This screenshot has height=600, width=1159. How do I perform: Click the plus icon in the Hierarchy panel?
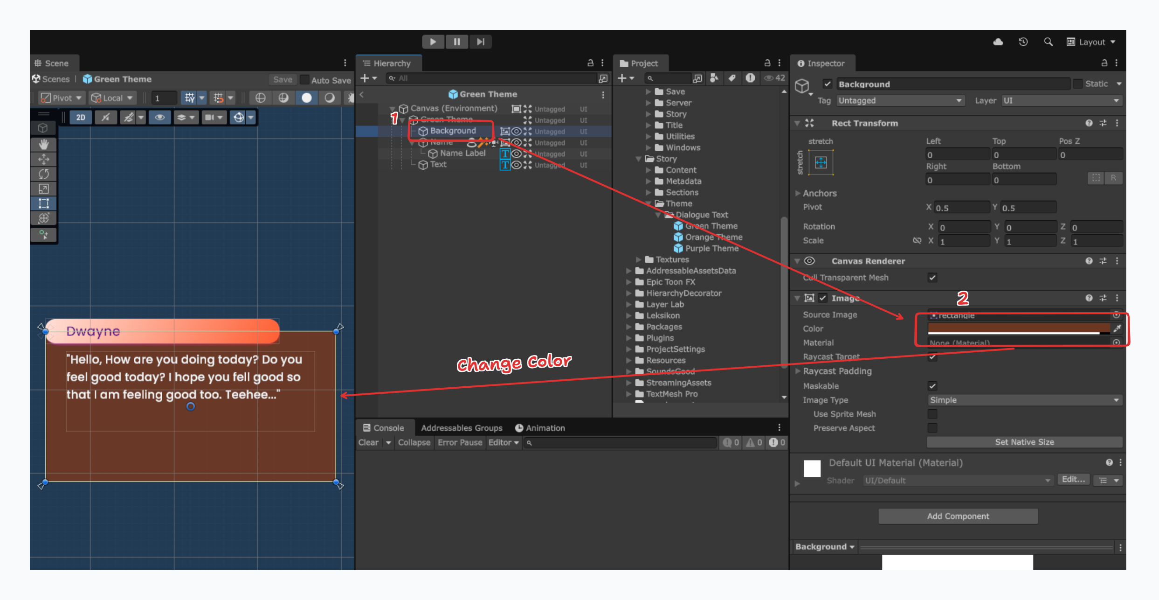[x=365, y=78]
